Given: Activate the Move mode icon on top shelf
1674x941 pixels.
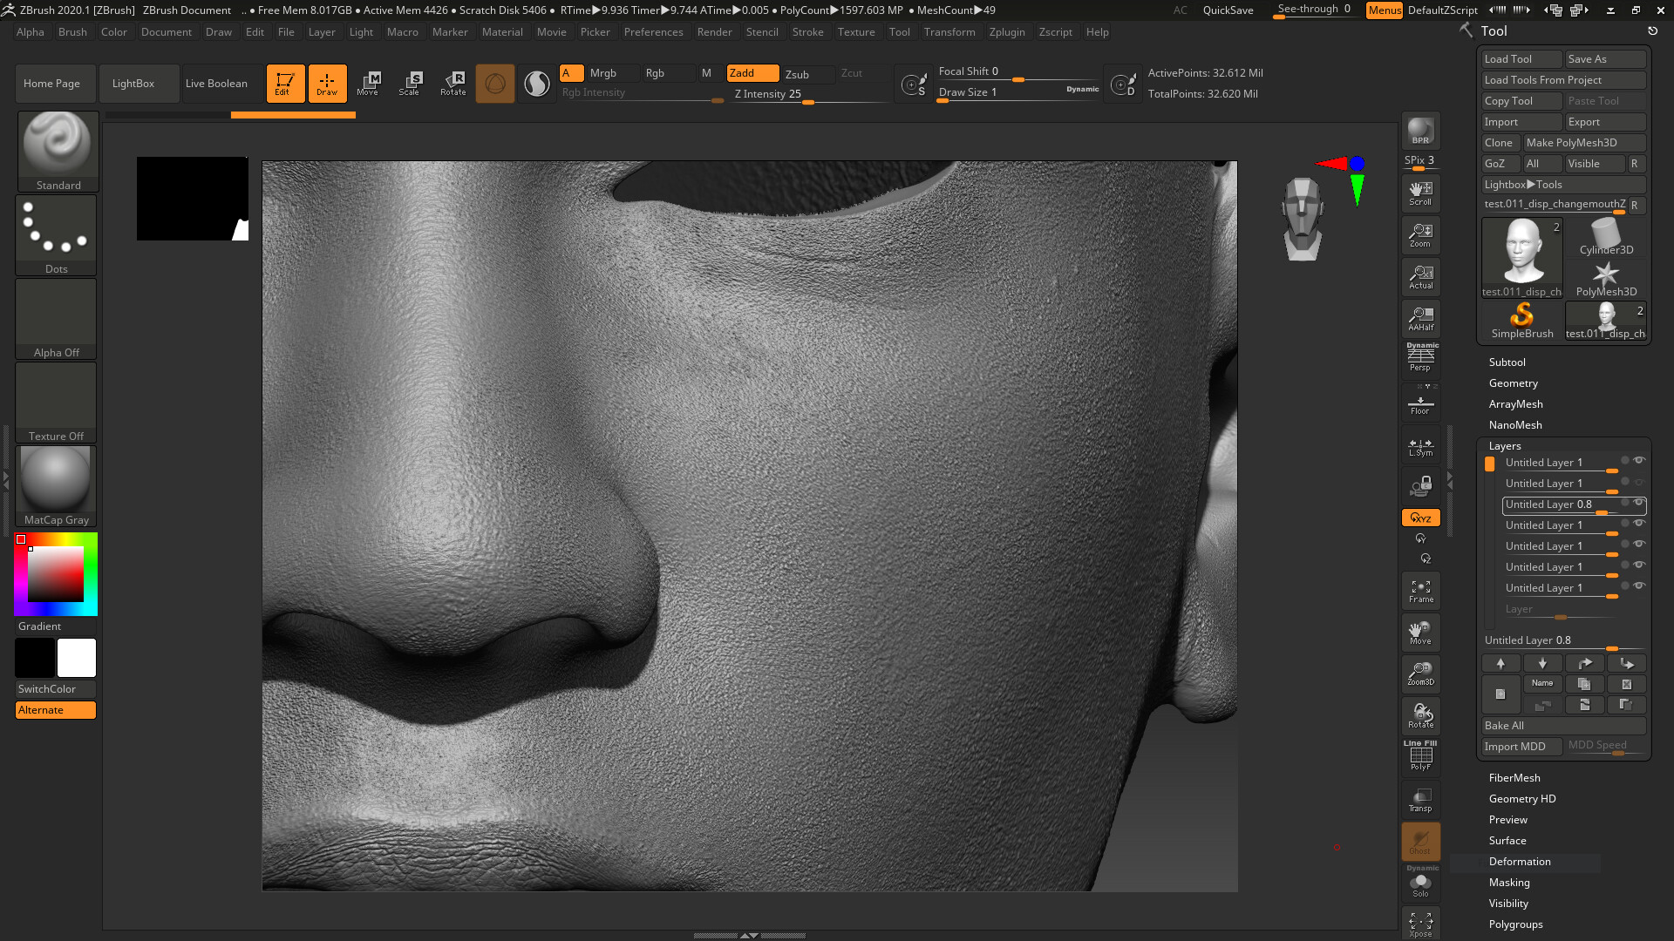Looking at the screenshot, I should tap(369, 83).
